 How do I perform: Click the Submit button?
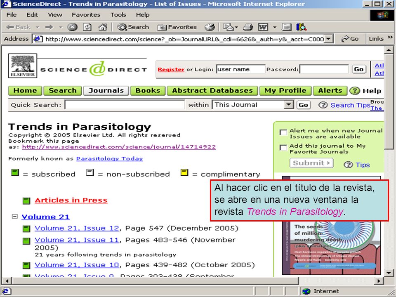click(311, 163)
